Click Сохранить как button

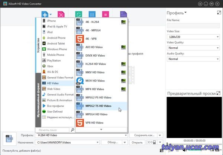(x=143, y=135)
